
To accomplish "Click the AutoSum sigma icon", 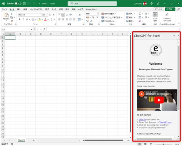I will tap(140, 13).
